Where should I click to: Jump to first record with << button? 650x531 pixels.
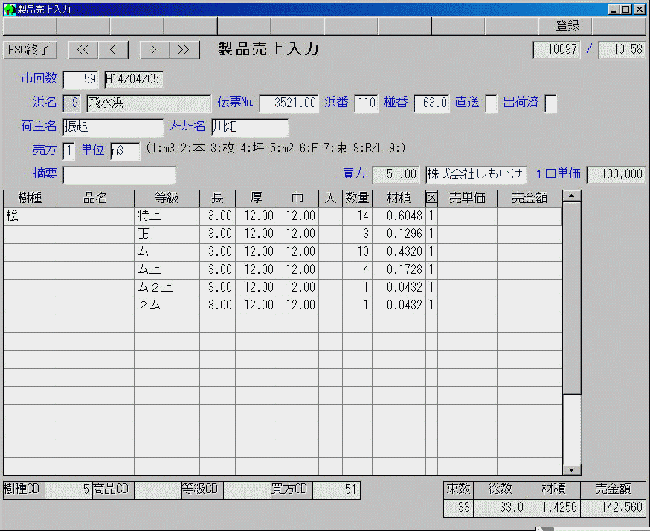(83, 50)
